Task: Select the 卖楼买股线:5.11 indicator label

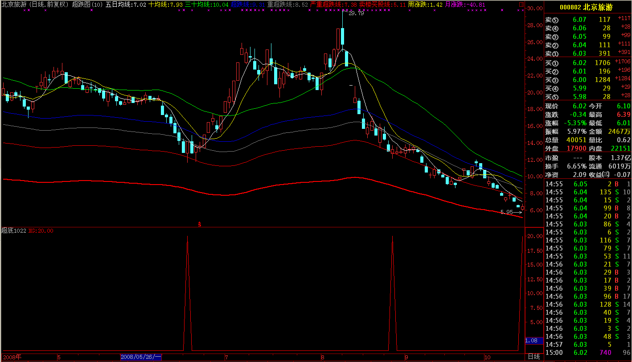Action: tap(382, 4)
